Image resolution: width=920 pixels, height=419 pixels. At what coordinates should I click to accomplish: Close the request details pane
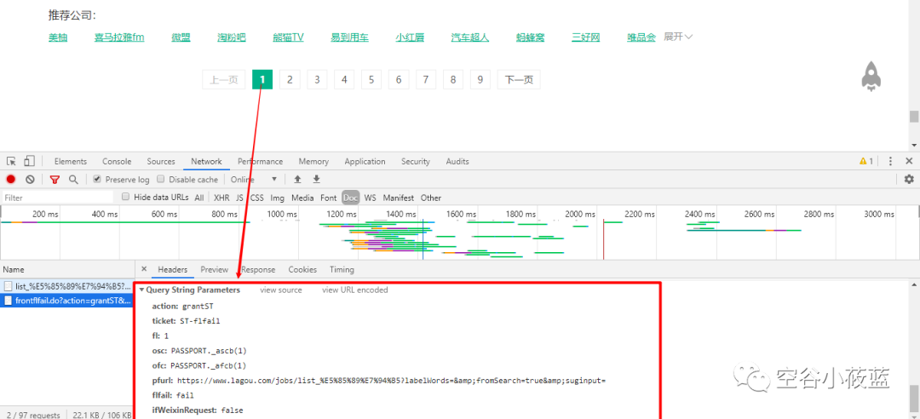click(144, 269)
